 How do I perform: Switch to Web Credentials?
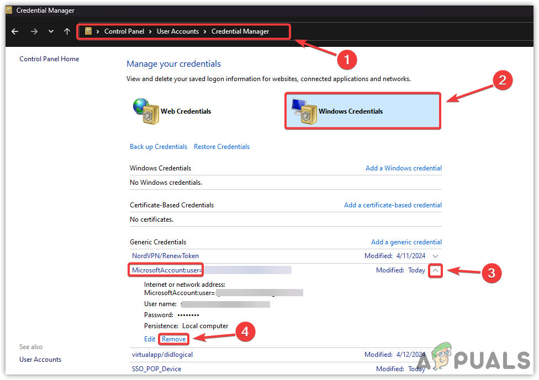click(186, 111)
